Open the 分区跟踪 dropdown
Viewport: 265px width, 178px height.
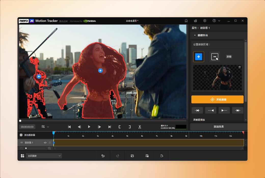click(44, 156)
